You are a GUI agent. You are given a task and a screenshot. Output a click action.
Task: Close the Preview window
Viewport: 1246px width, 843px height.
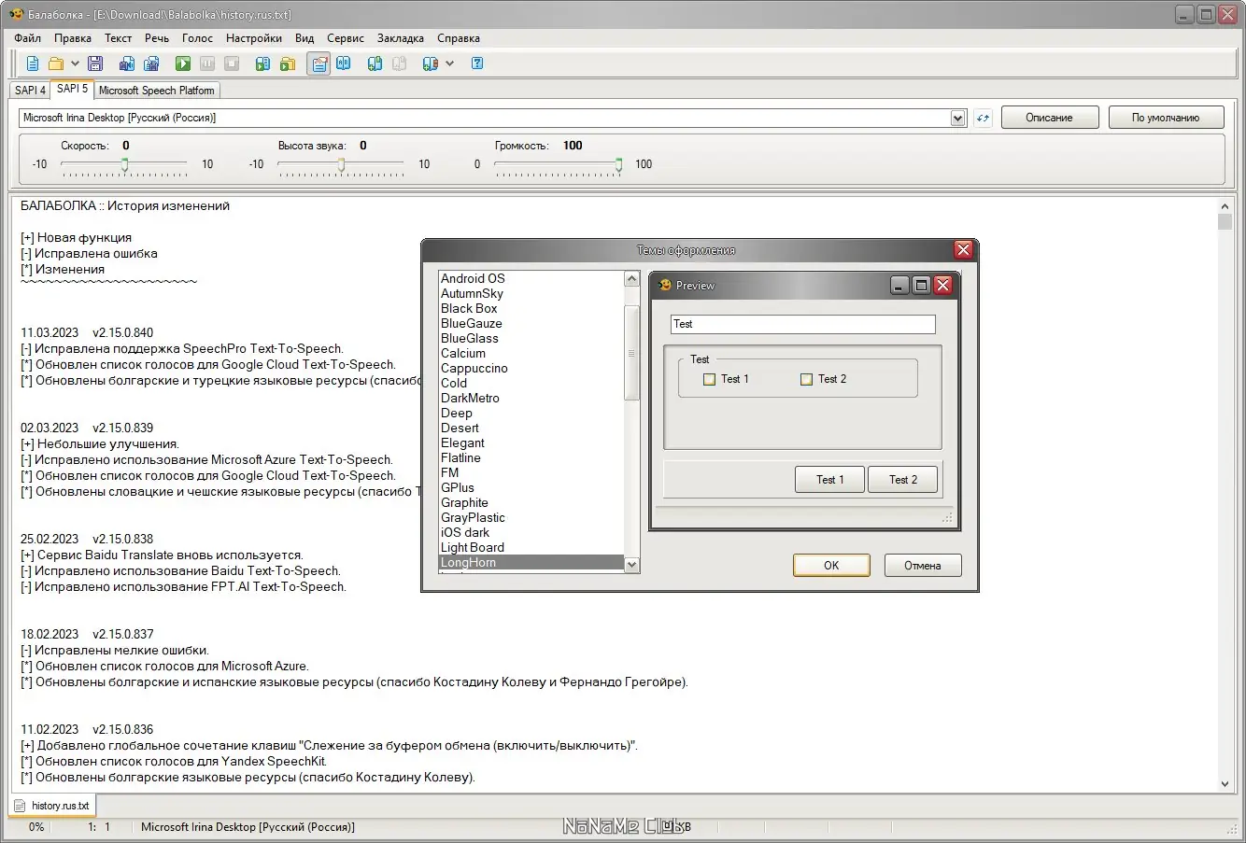(943, 286)
